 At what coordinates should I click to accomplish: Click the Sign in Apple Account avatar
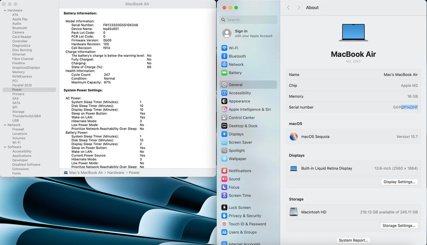(x=227, y=33)
